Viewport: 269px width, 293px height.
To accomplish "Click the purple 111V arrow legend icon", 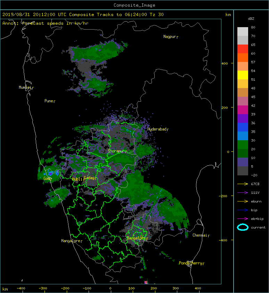I will 243,193.
